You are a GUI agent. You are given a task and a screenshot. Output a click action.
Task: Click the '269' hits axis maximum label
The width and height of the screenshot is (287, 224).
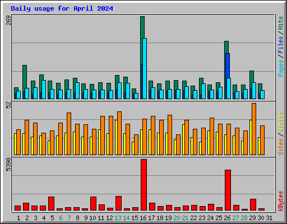tap(8, 21)
